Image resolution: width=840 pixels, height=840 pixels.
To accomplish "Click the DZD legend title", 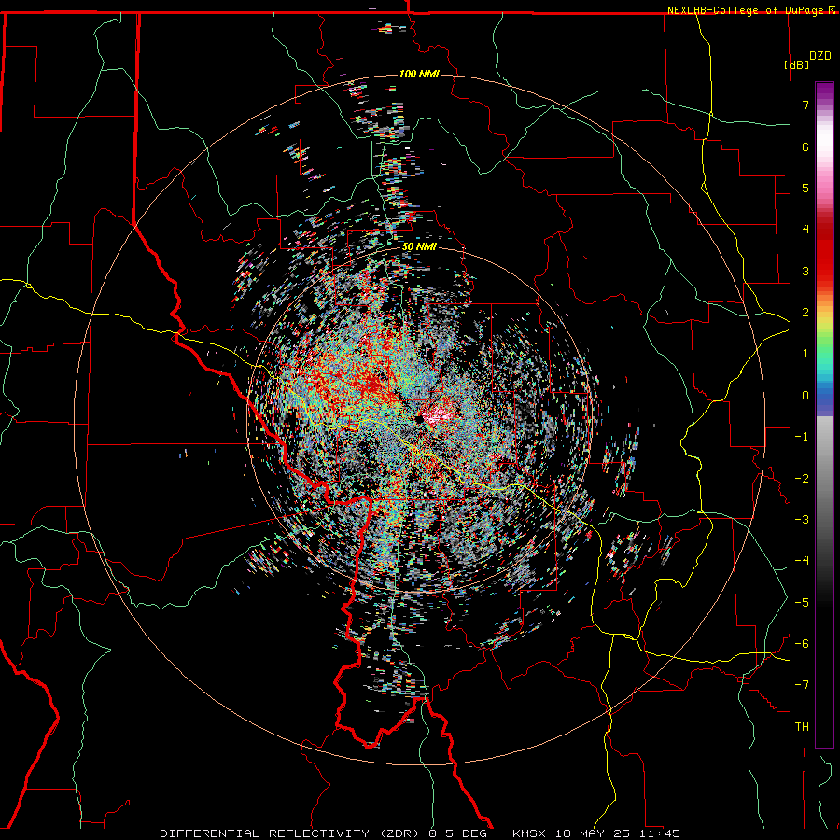I will tap(820, 56).
